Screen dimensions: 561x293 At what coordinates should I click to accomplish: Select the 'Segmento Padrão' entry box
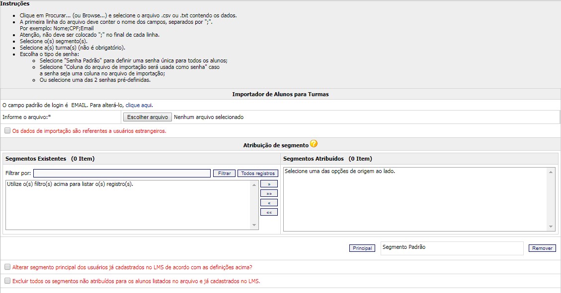pos(452,248)
